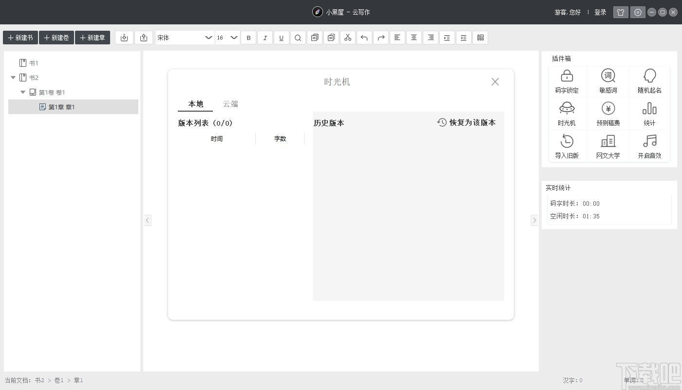
Task: Click the 时间 column header
Action: pos(217,139)
